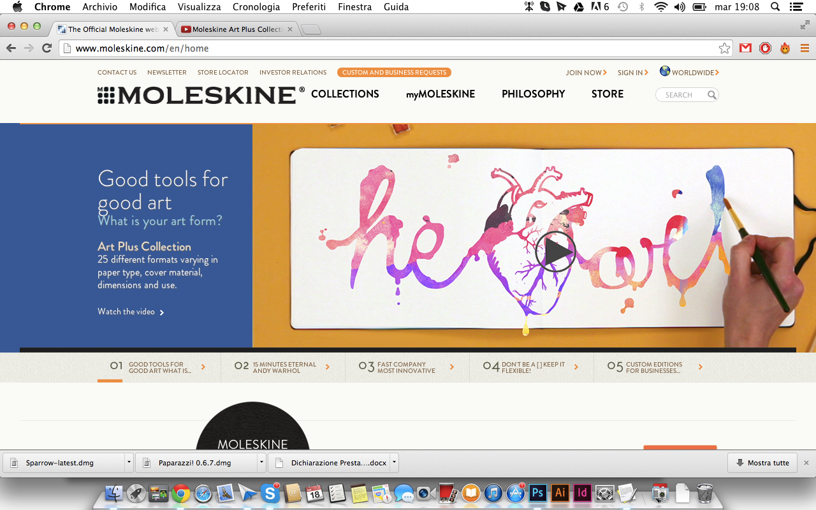Image resolution: width=816 pixels, height=510 pixels.
Task: Click the Google Drive menu bar icon
Action: tap(579, 7)
